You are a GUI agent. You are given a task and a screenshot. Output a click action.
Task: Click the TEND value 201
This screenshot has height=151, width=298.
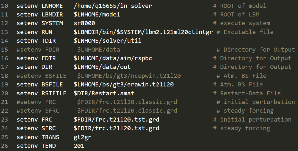[79, 146]
